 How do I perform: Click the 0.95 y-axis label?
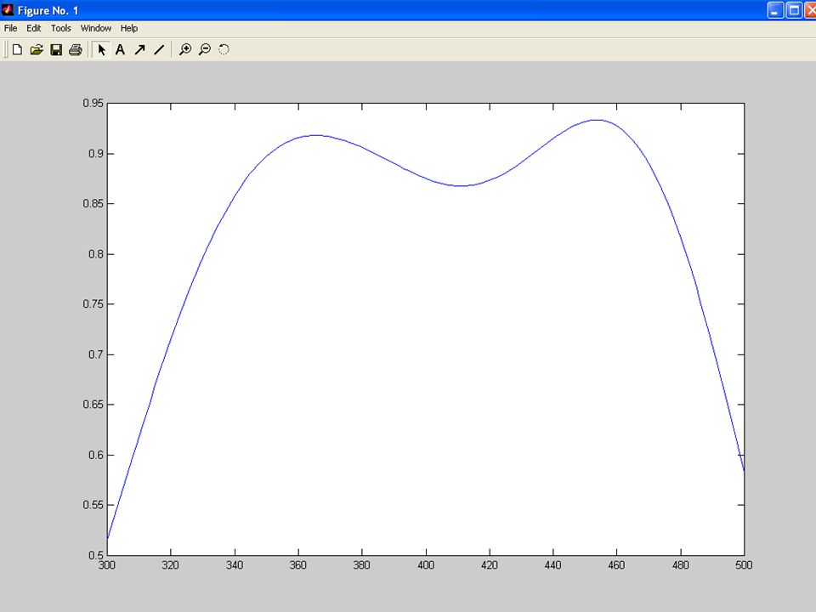[x=93, y=103]
